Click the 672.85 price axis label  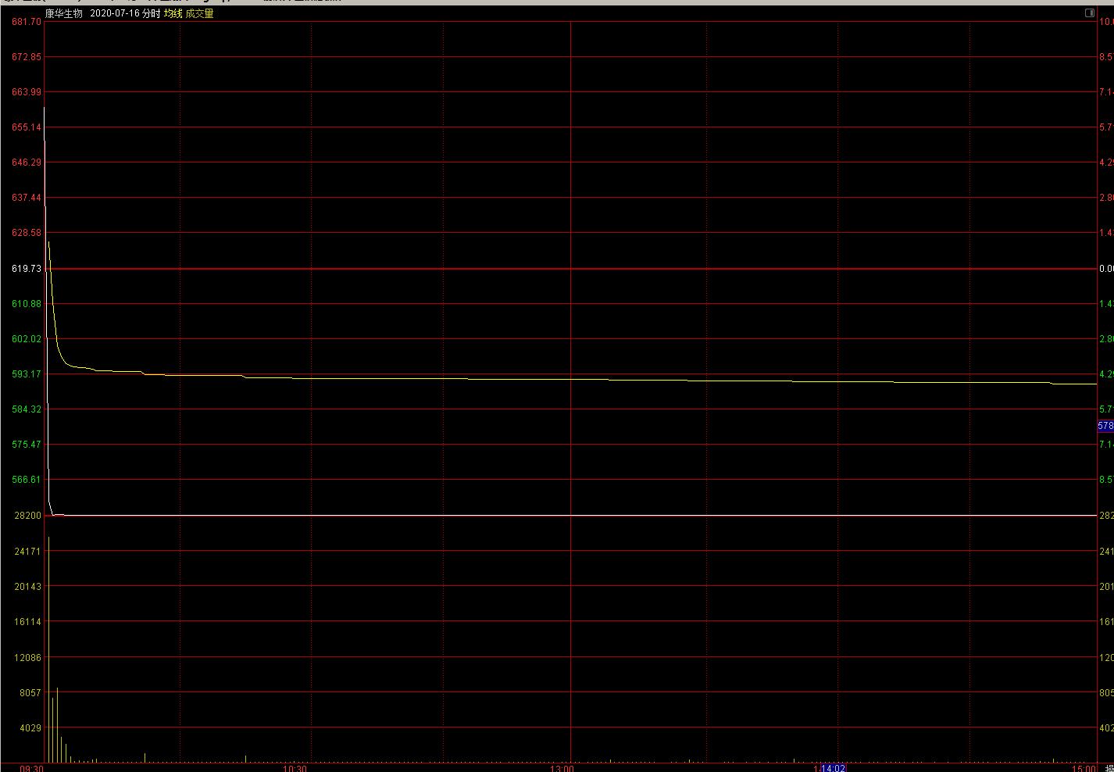(27, 57)
